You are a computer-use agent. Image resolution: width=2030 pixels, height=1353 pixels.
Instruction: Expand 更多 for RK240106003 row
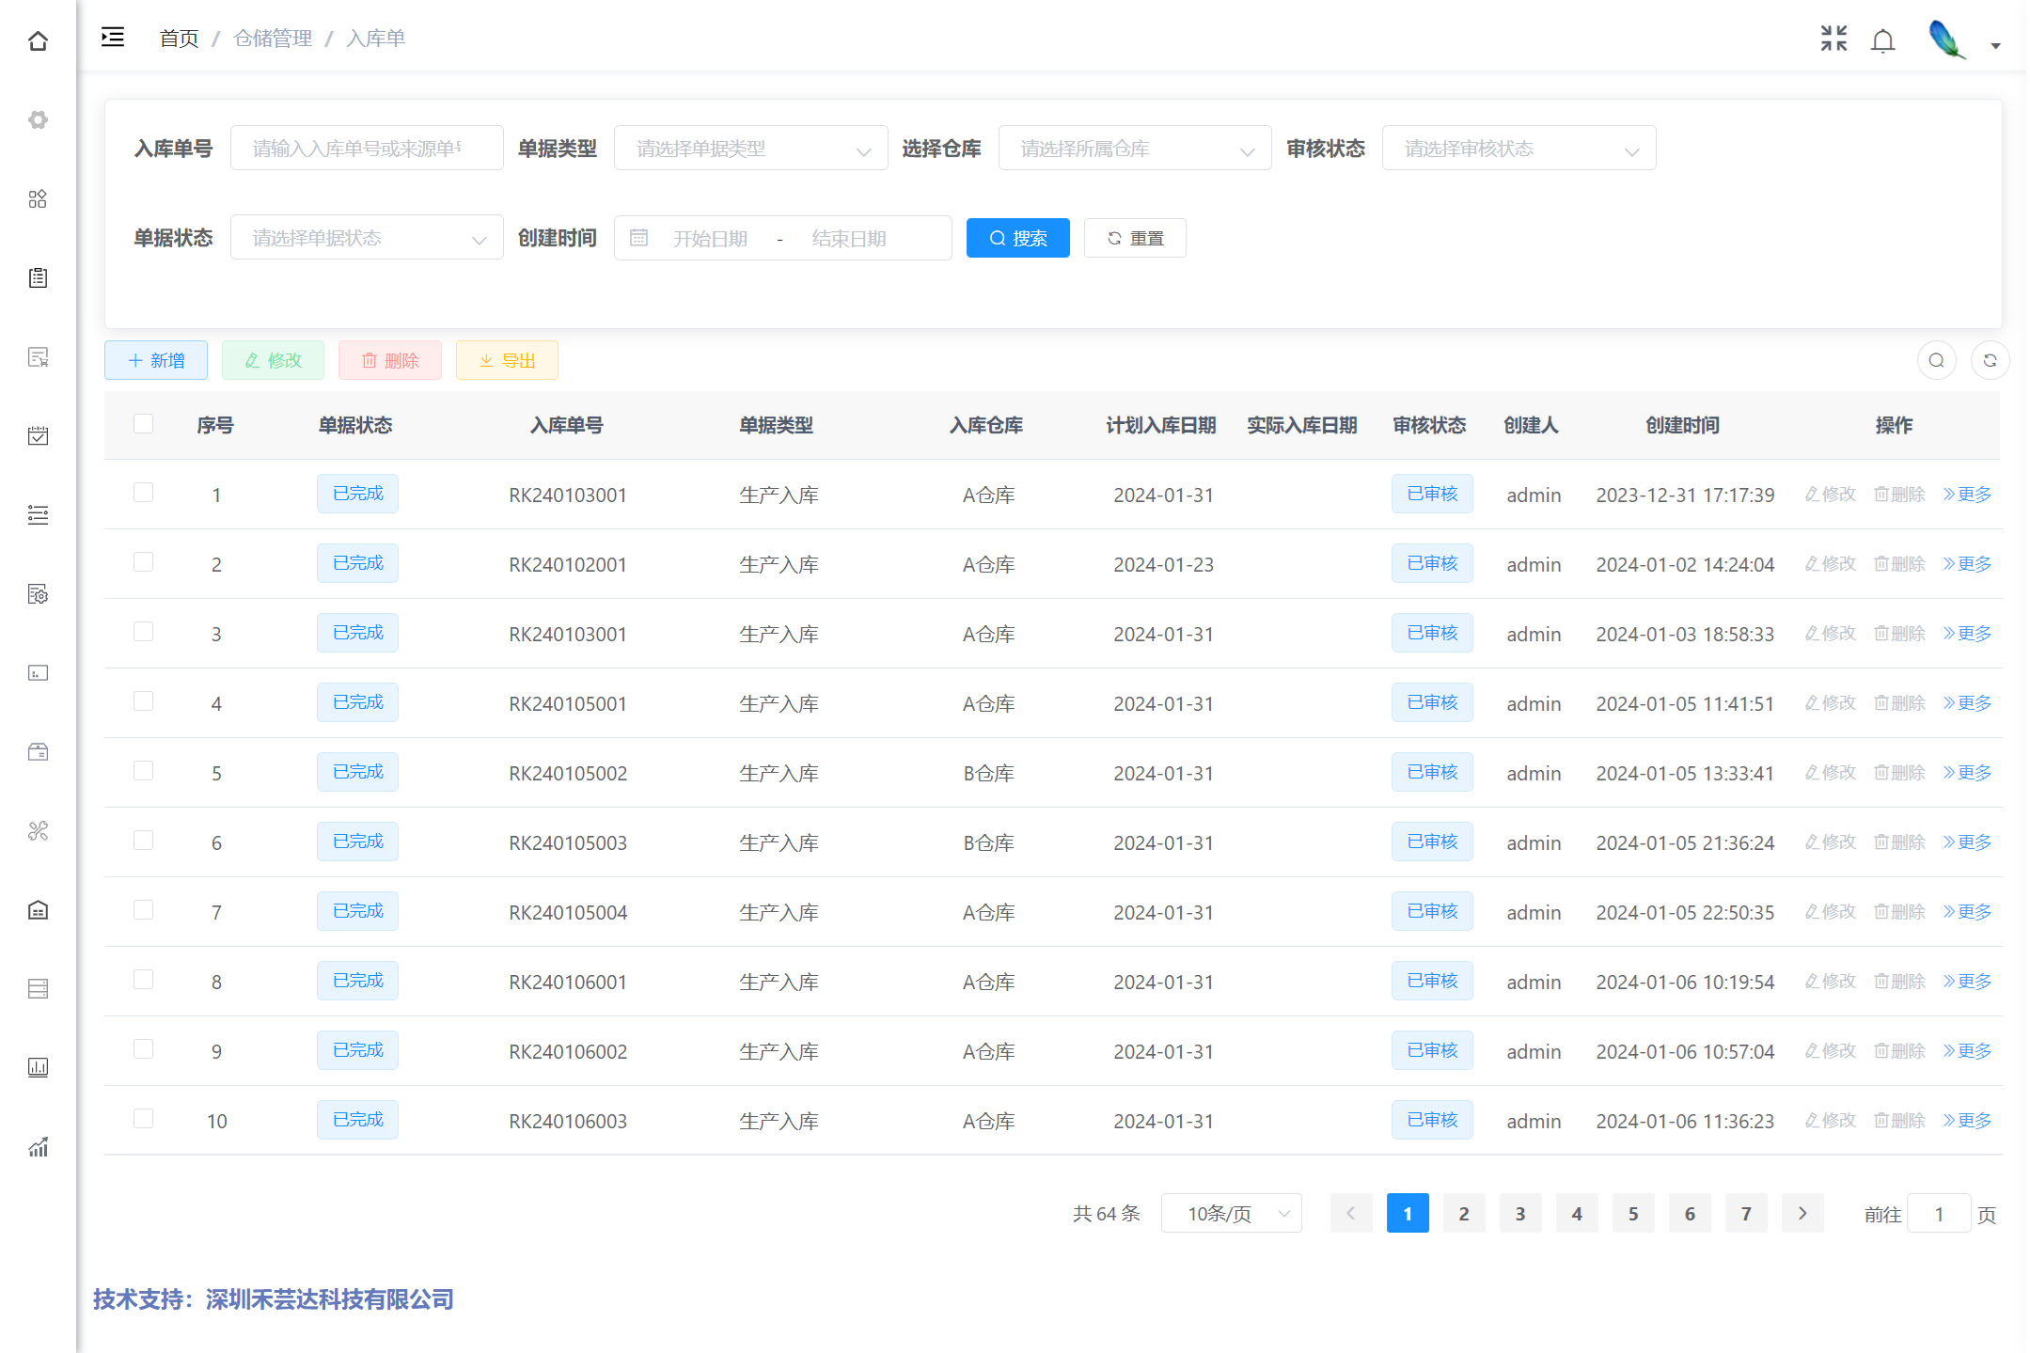coord(1967,1121)
